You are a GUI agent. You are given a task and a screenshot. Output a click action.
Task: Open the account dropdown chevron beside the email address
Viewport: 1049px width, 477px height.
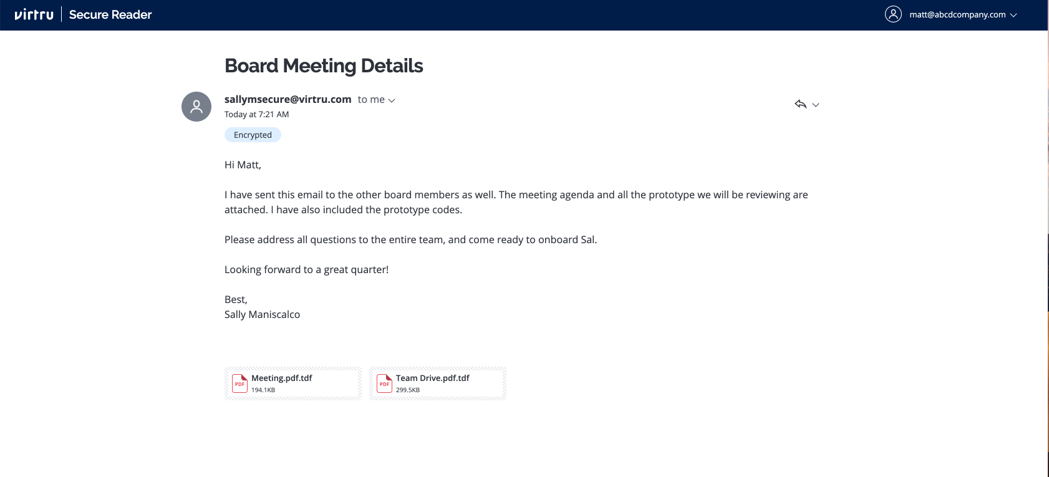coord(1013,15)
